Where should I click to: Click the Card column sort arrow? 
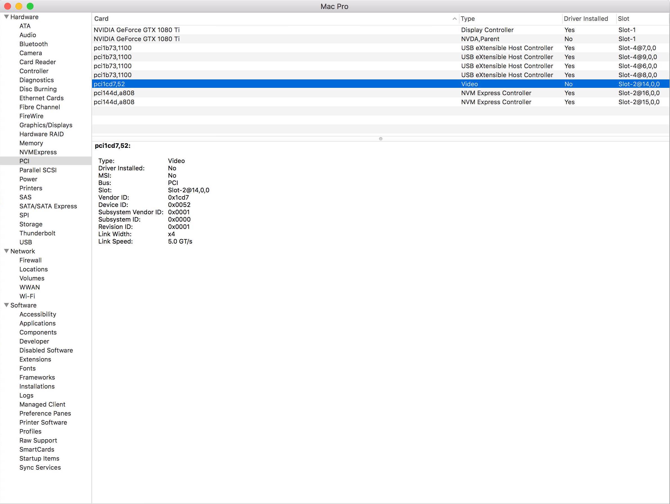tap(454, 19)
